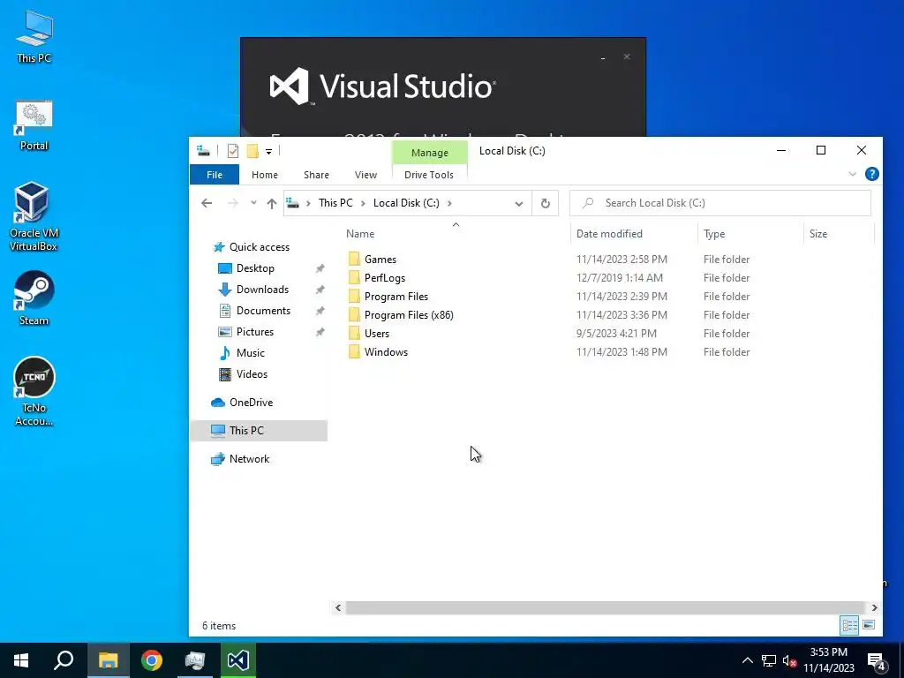Screen dimensions: 904x678
Task: Select the Manage contextual tab
Action: 430,153
